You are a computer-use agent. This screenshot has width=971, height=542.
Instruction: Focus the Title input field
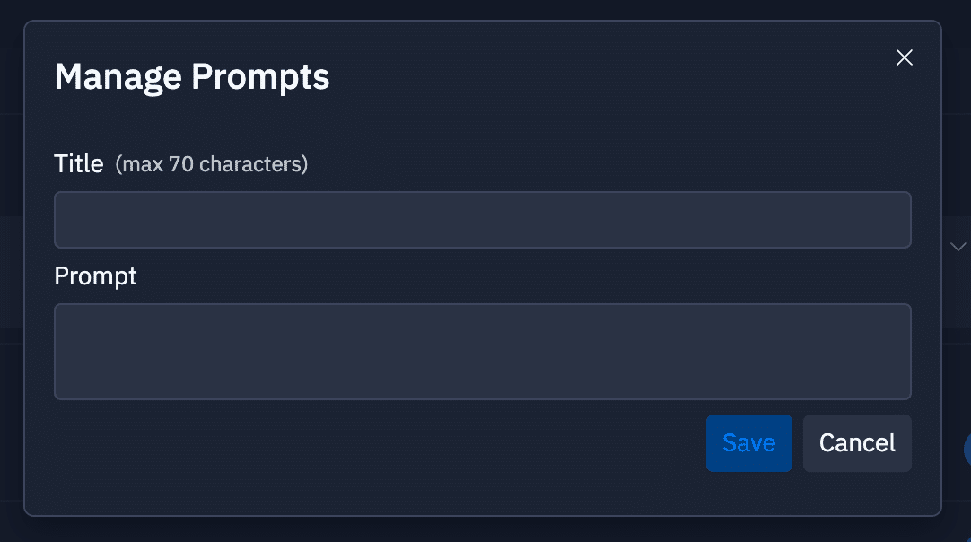pos(482,219)
